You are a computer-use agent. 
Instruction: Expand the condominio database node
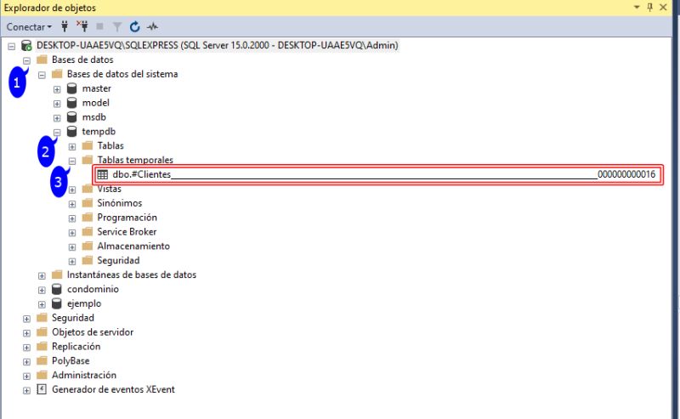42,290
